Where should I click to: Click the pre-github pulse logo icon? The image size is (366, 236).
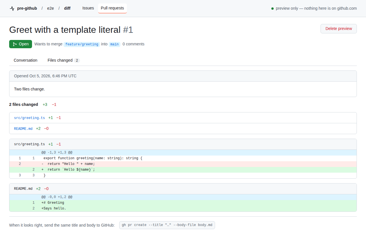click(12, 8)
